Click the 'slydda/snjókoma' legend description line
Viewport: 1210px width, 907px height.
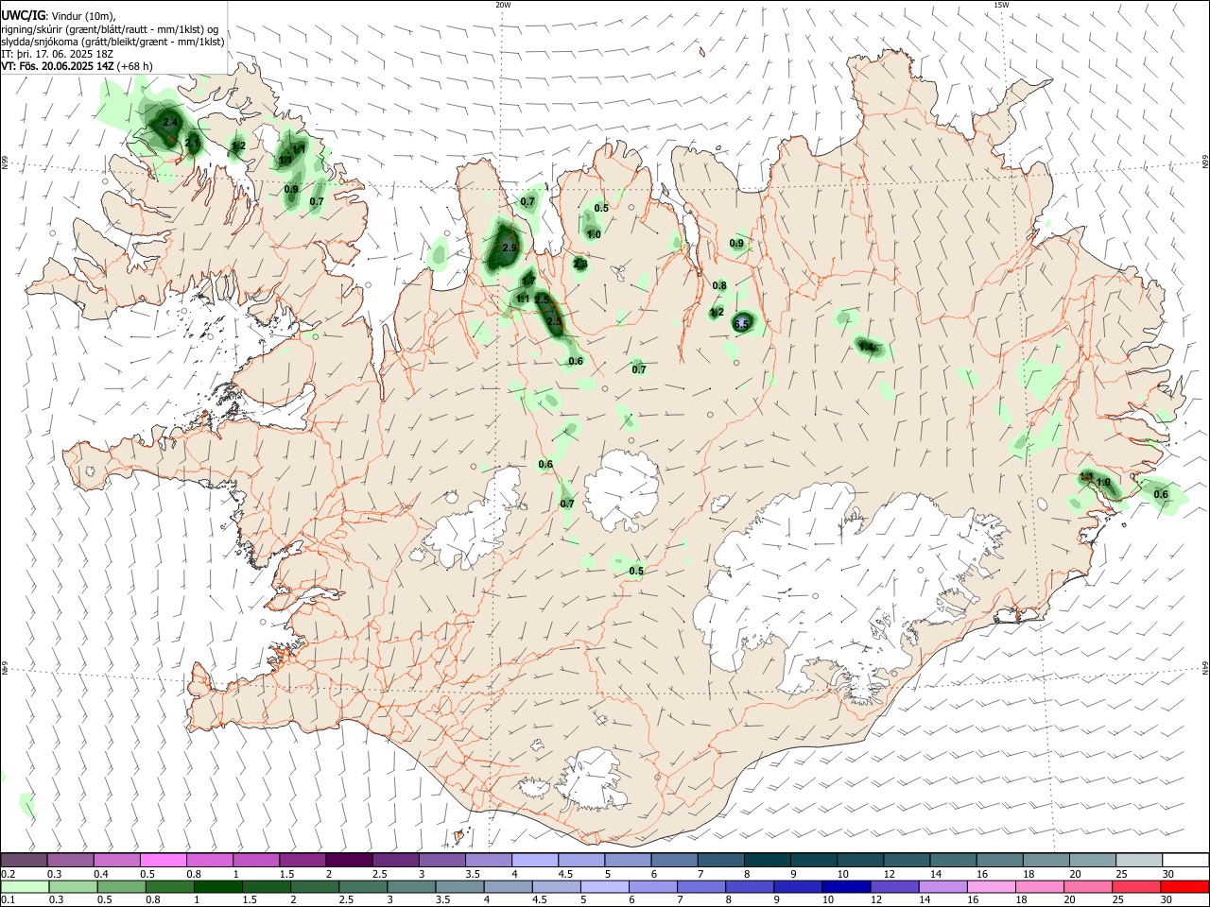pos(112,42)
